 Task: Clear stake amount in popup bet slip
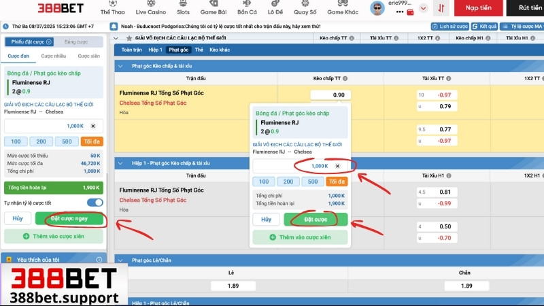(337, 166)
